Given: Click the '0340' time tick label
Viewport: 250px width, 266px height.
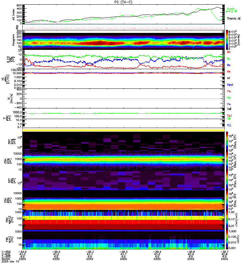Looking at the screenshot, I should point(191,259).
